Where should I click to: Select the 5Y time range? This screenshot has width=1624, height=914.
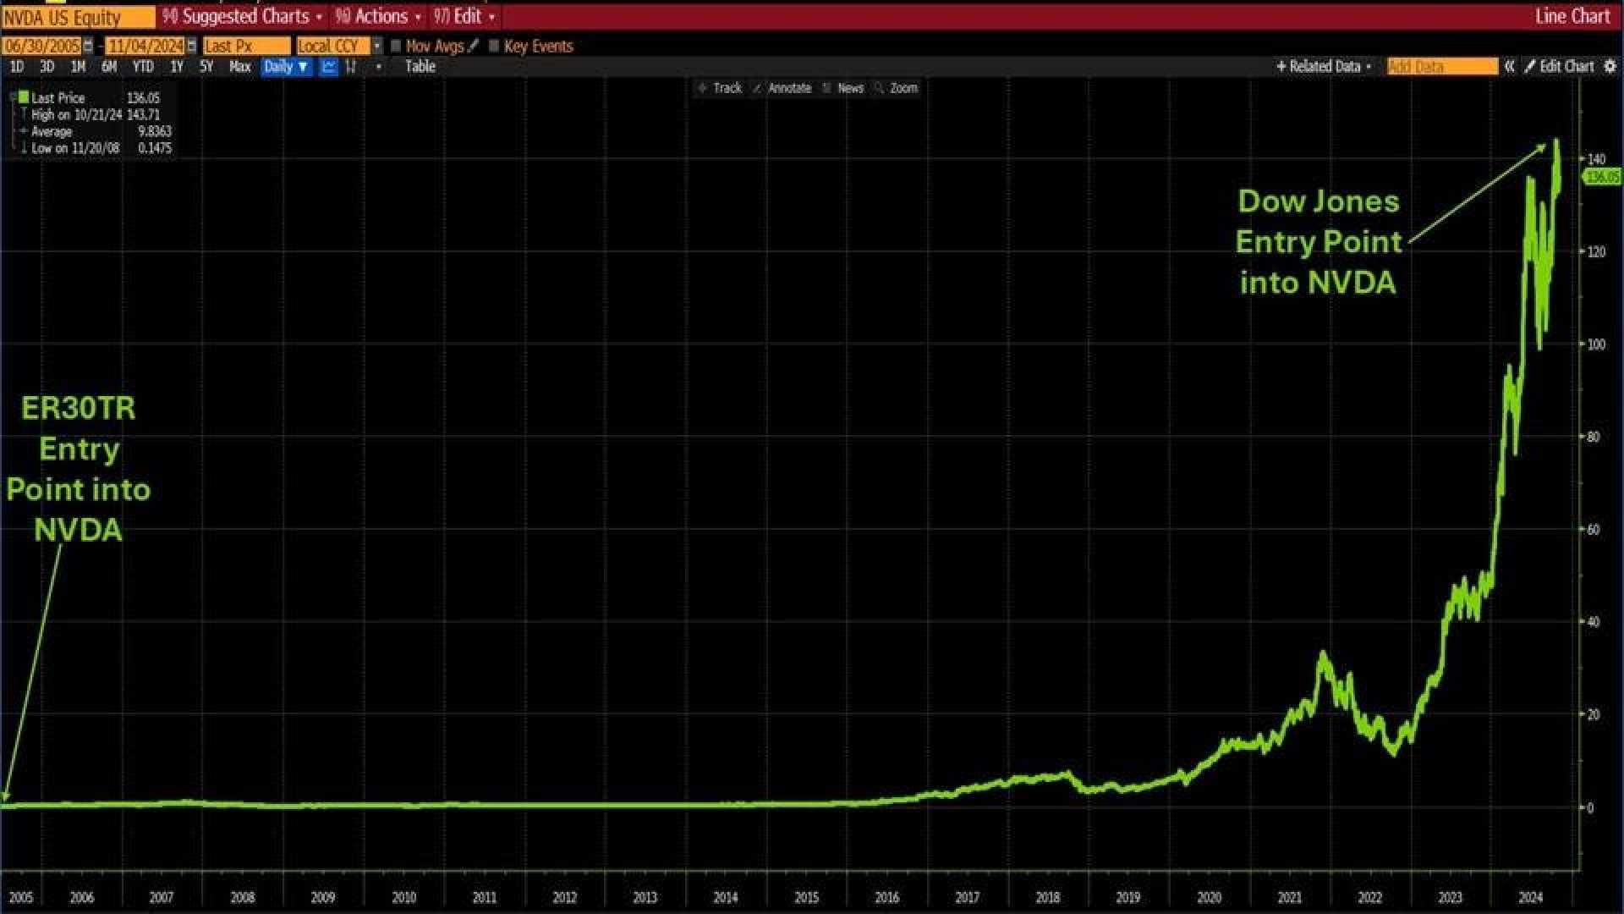[206, 66]
